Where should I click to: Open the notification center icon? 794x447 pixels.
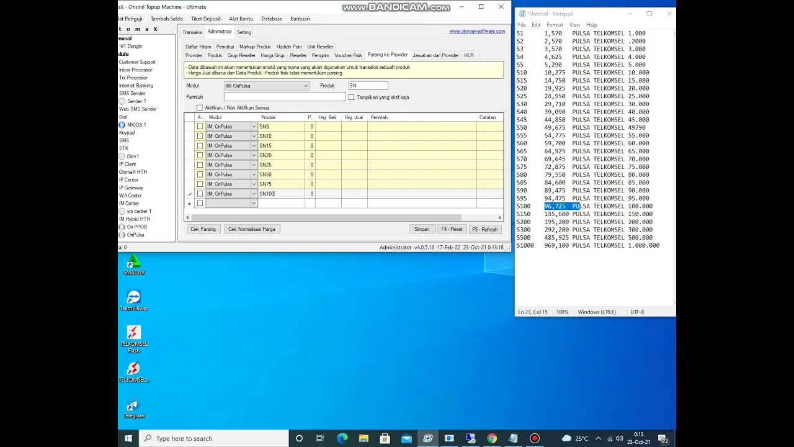[x=663, y=438]
